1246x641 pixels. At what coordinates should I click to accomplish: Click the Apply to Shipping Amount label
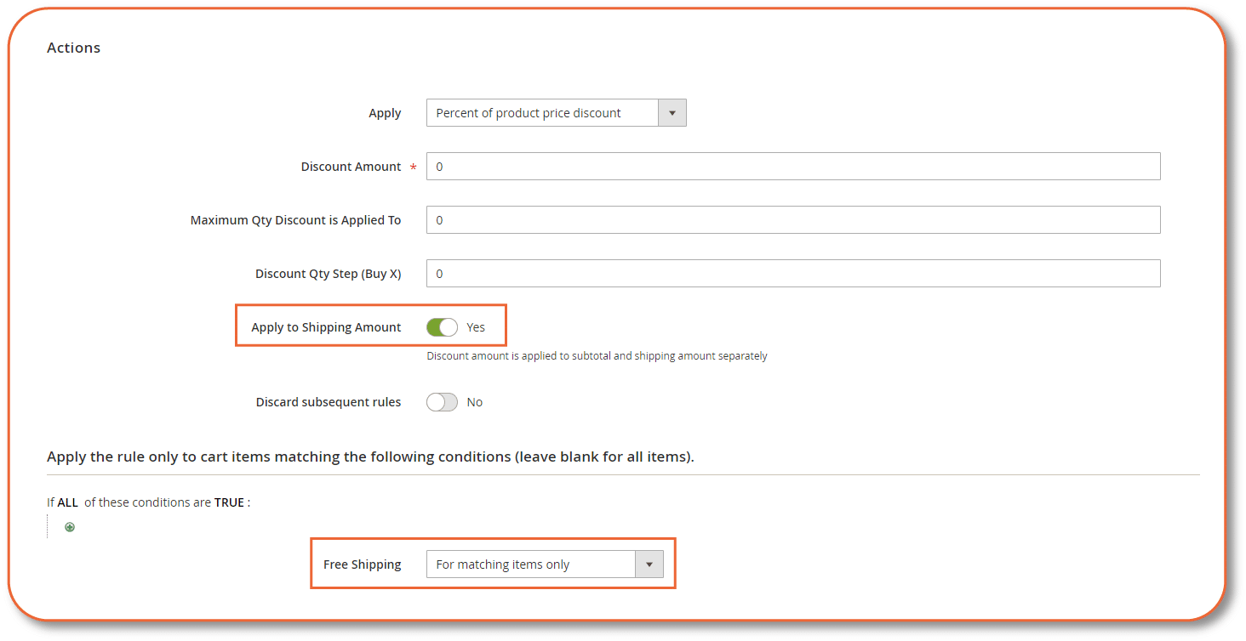tap(326, 327)
